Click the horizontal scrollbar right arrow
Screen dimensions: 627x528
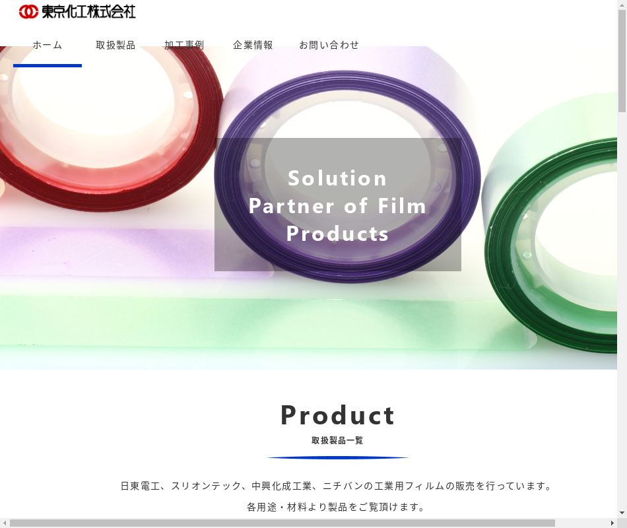pos(612,523)
